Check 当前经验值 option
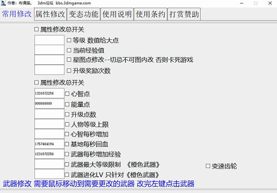 point(69,50)
